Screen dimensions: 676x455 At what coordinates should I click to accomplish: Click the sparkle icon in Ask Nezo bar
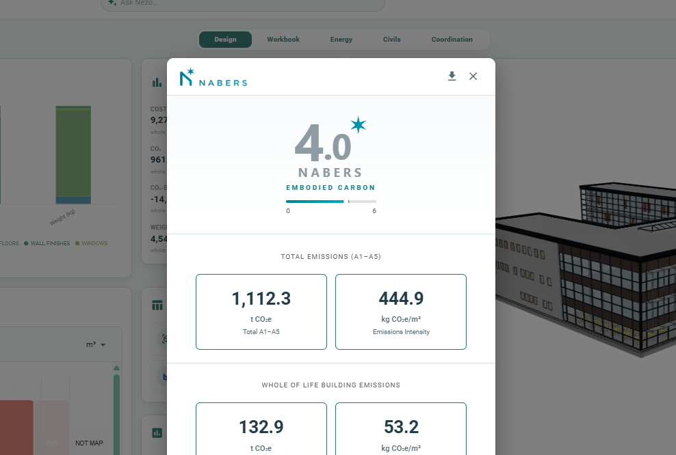click(x=112, y=3)
